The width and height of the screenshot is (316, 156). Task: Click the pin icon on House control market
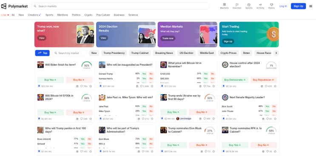(223, 86)
